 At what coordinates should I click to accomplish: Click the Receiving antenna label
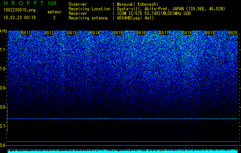tap(88, 18)
